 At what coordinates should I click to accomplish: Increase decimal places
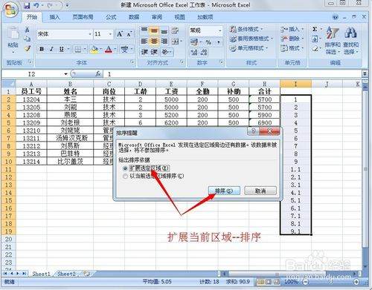pos(194,52)
